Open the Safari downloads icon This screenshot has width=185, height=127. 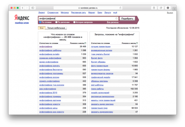coord(168,7)
